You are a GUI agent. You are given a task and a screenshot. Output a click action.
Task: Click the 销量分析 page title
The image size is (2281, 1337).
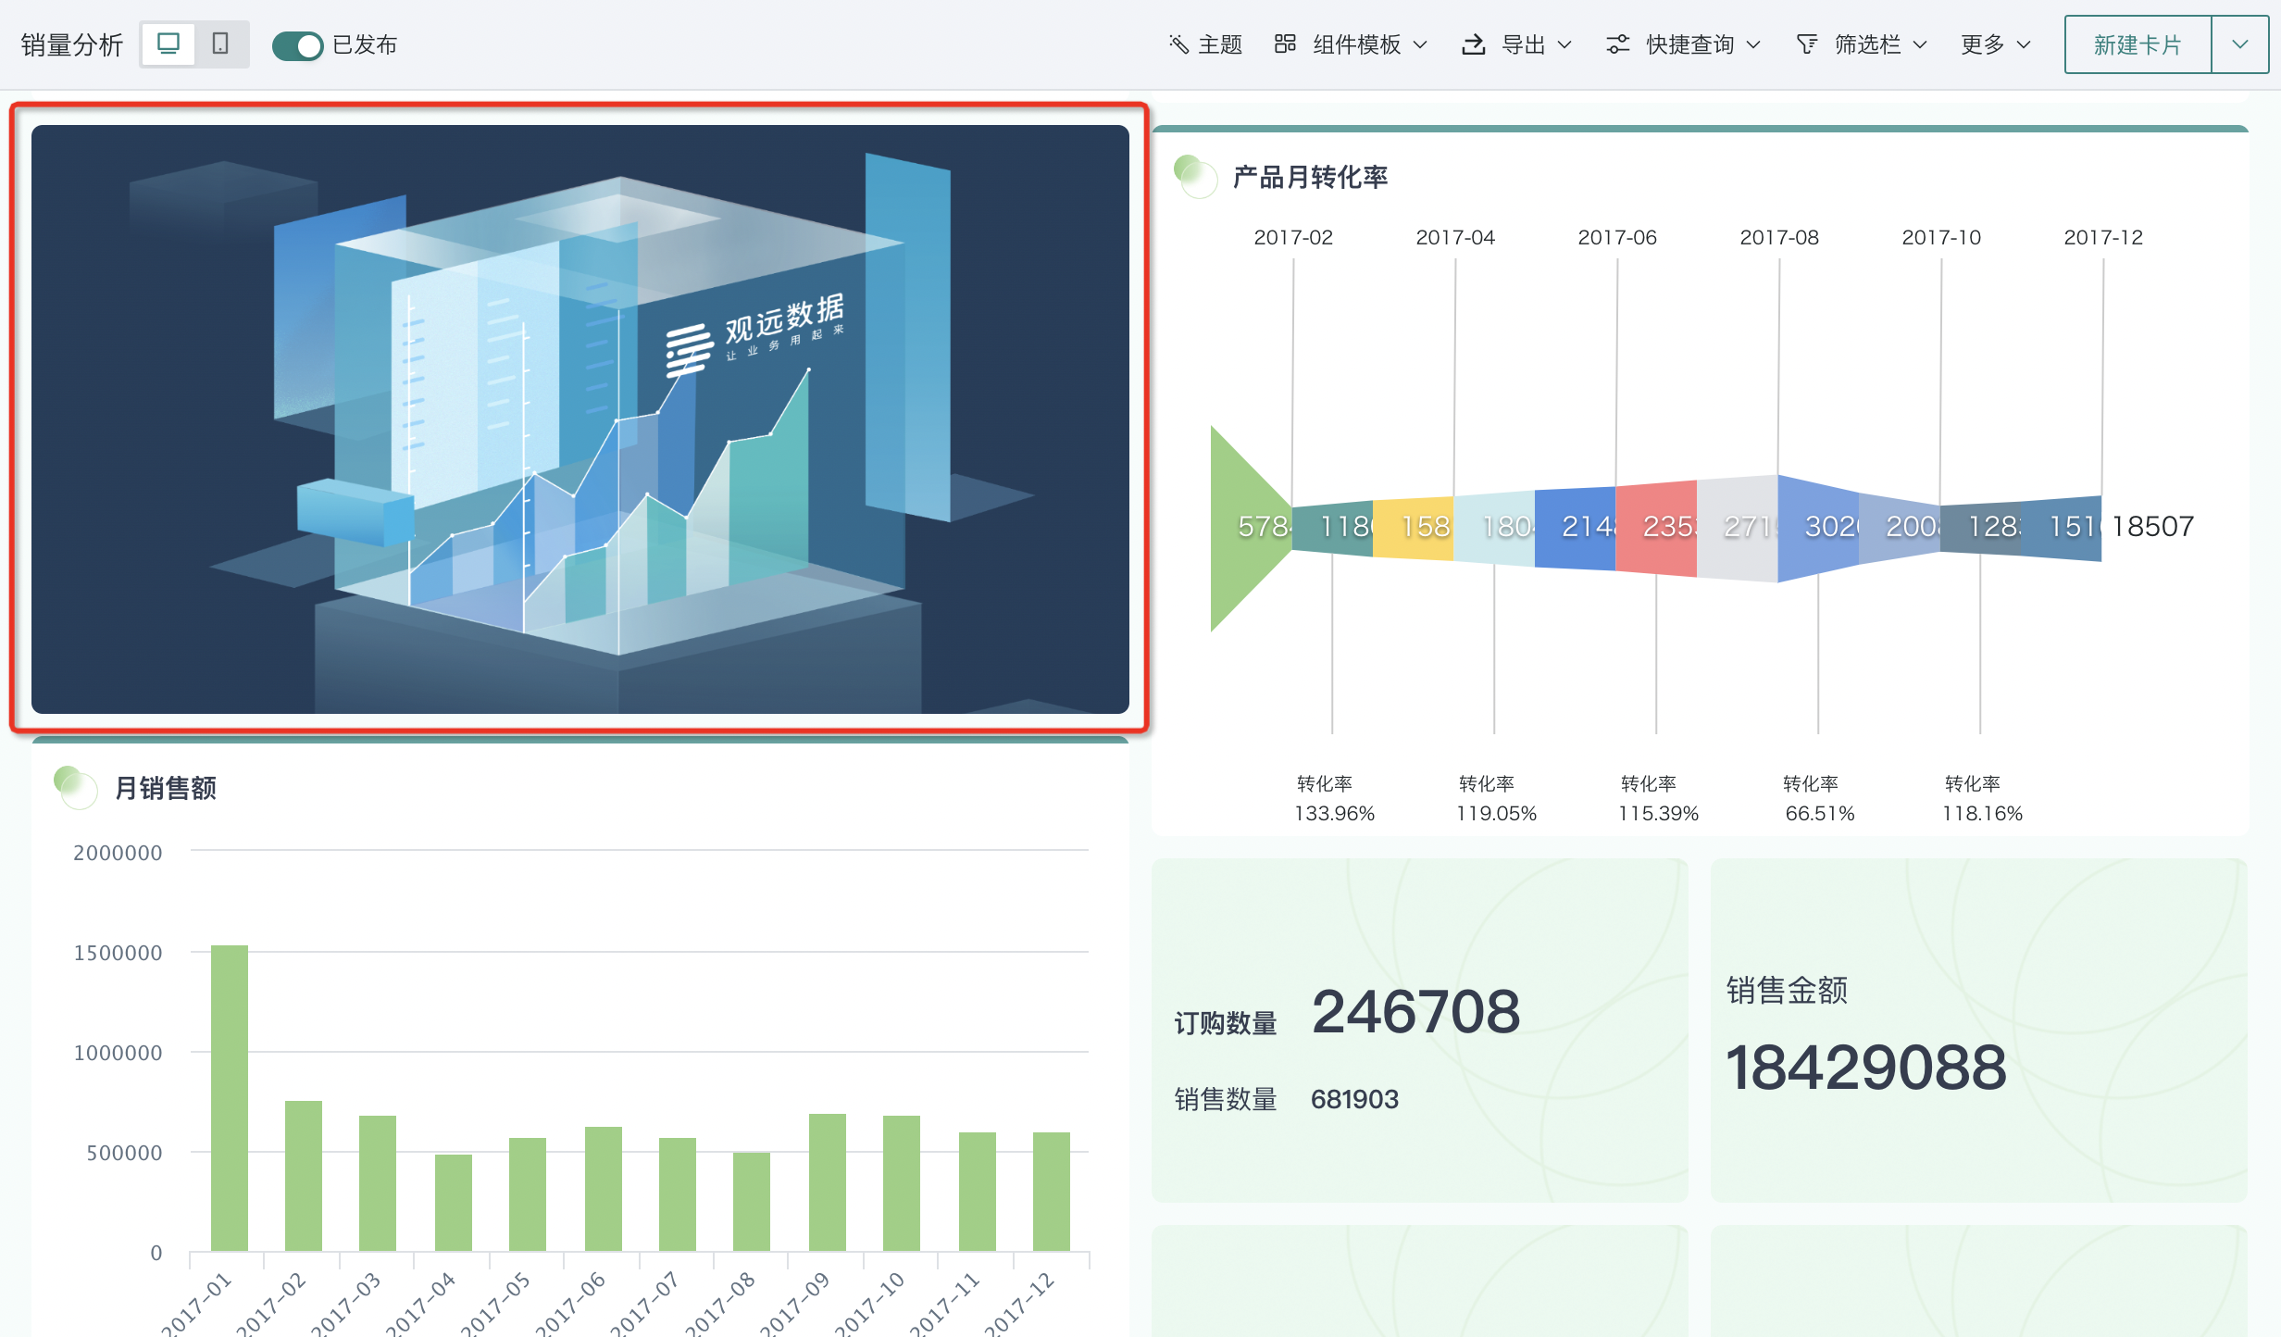coord(72,44)
